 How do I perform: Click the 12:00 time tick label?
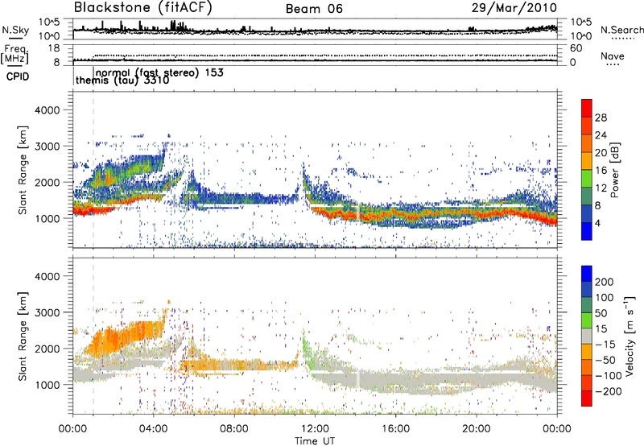(x=315, y=428)
